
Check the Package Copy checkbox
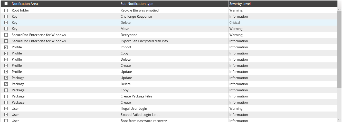(x=6, y=90)
